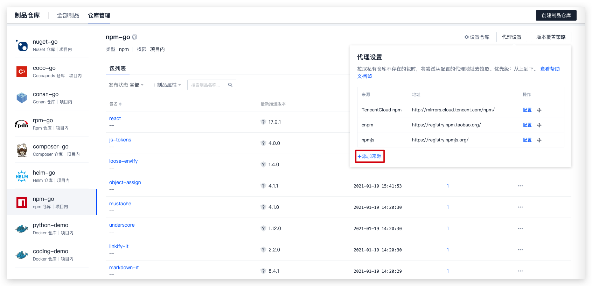
Task: Click 配置 for cnpm source
Action: tap(527, 125)
